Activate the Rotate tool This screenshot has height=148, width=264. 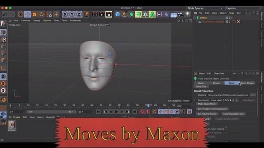point(41,14)
